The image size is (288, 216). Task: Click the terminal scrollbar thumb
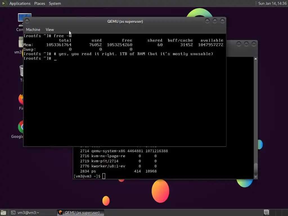click(x=255, y=169)
